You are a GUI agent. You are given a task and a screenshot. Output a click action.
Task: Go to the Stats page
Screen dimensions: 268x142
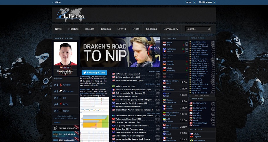tap(136, 29)
